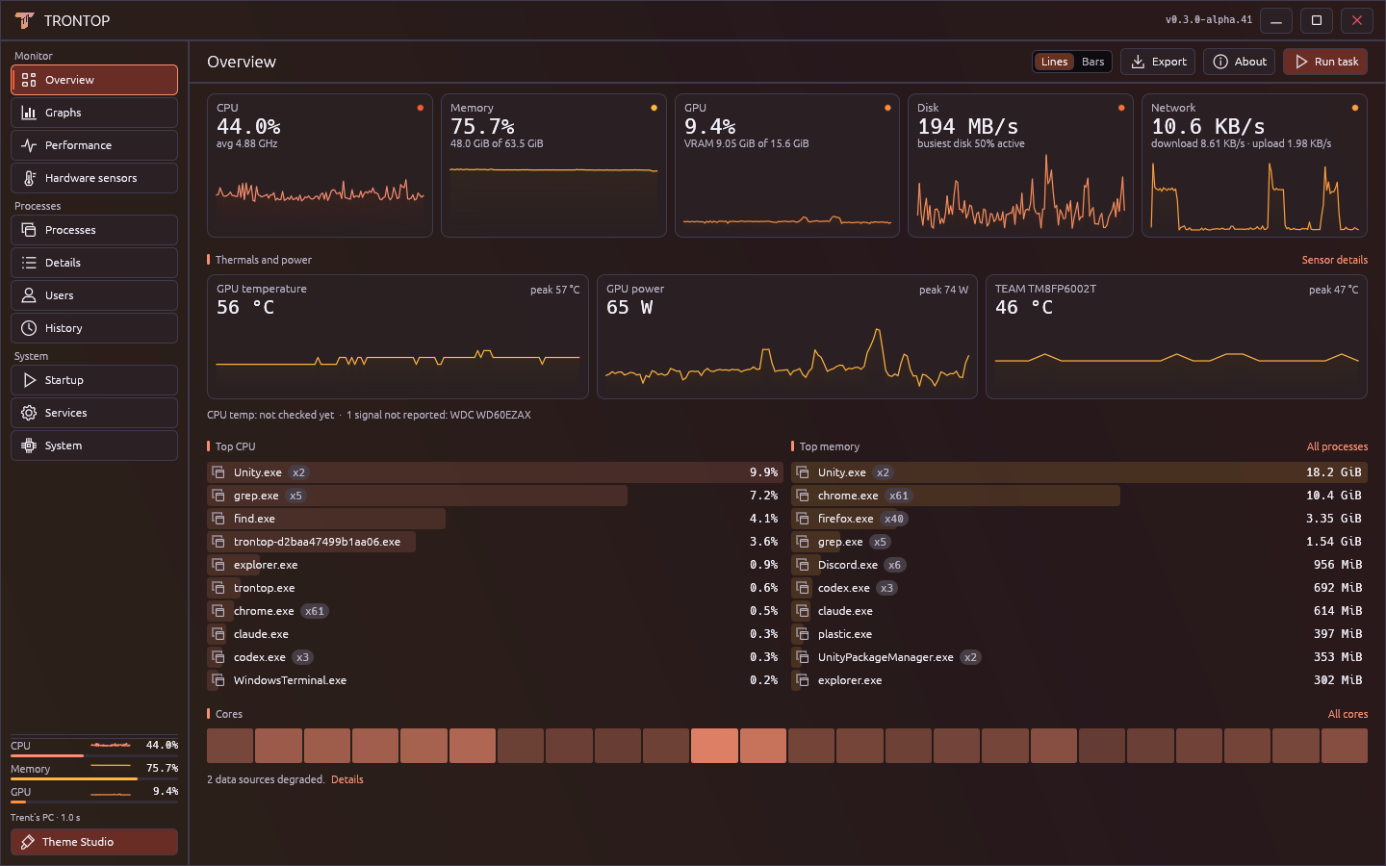Screen dimensions: 1386x866
Task: Open the Sensor details link
Action: [1334, 260]
